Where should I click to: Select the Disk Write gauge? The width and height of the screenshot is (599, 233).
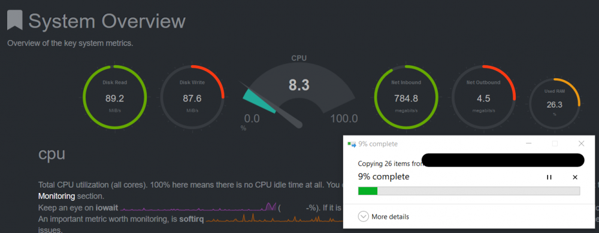(x=192, y=97)
